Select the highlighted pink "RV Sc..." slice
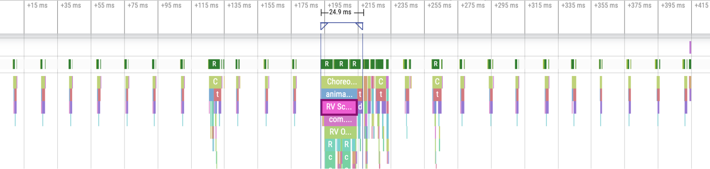This screenshot has width=710, height=169. pos(339,107)
